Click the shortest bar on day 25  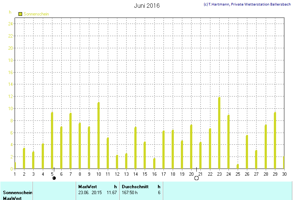tap(238, 166)
